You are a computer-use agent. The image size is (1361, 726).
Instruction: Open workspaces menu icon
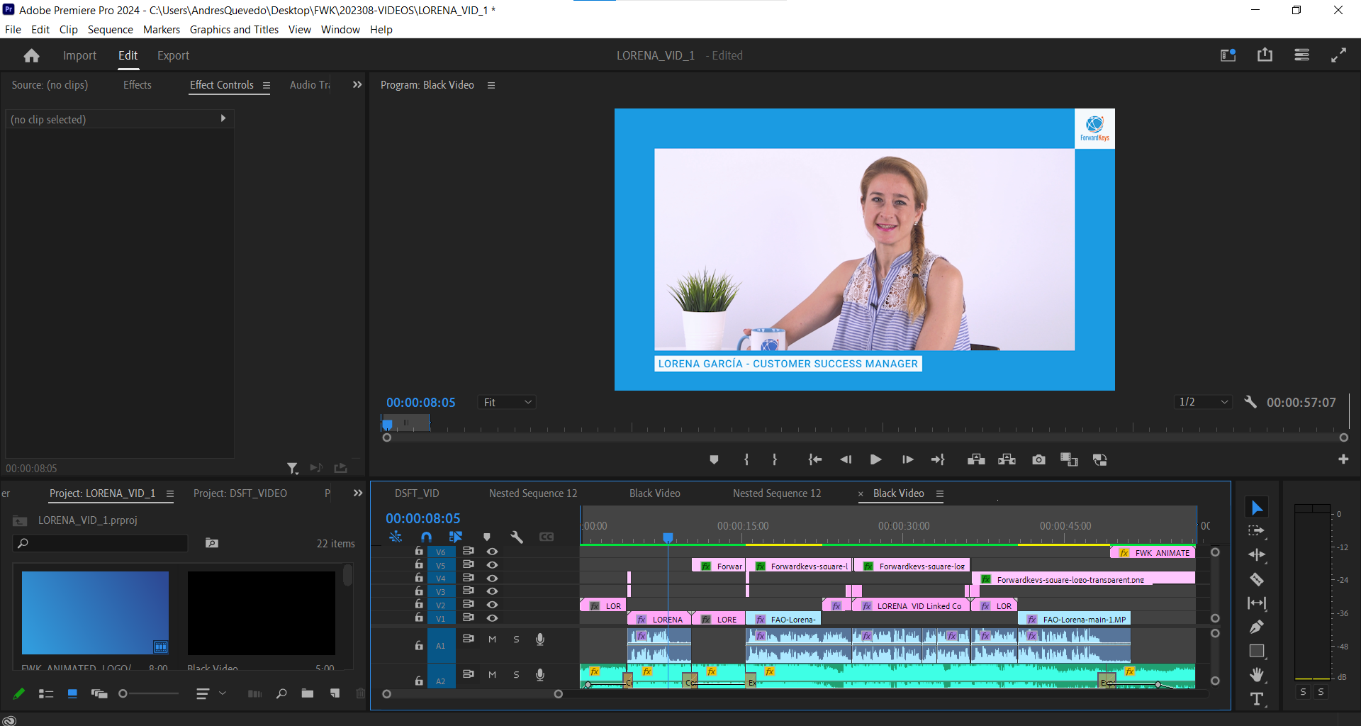point(1301,55)
